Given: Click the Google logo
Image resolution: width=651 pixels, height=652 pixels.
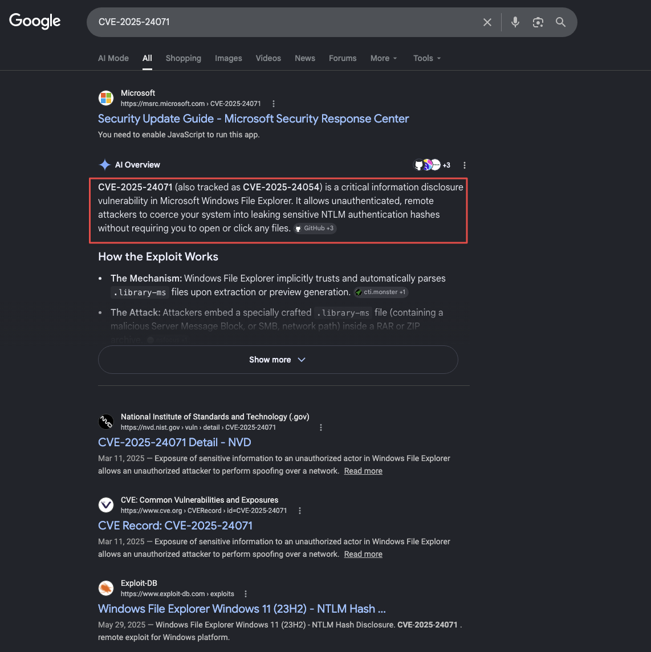Looking at the screenshot, I should click(x=35, y=21).
